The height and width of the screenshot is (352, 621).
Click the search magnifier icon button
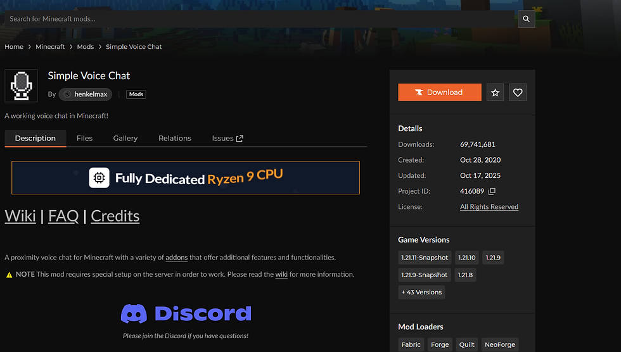527,18
